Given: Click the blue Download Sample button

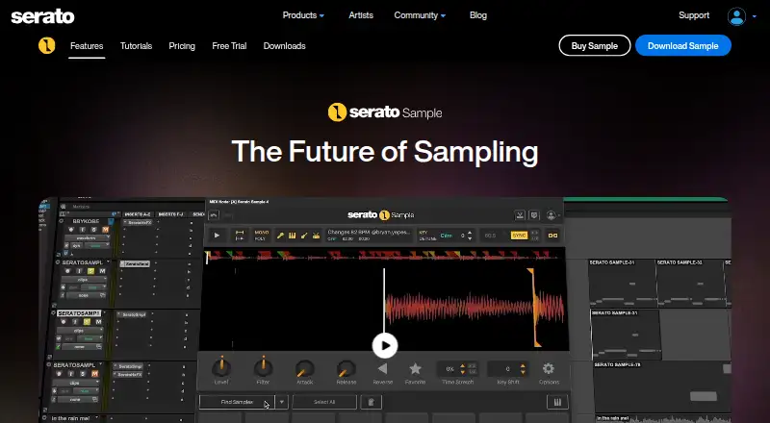Looking at the screenshot, I should [x=683, y=45].
